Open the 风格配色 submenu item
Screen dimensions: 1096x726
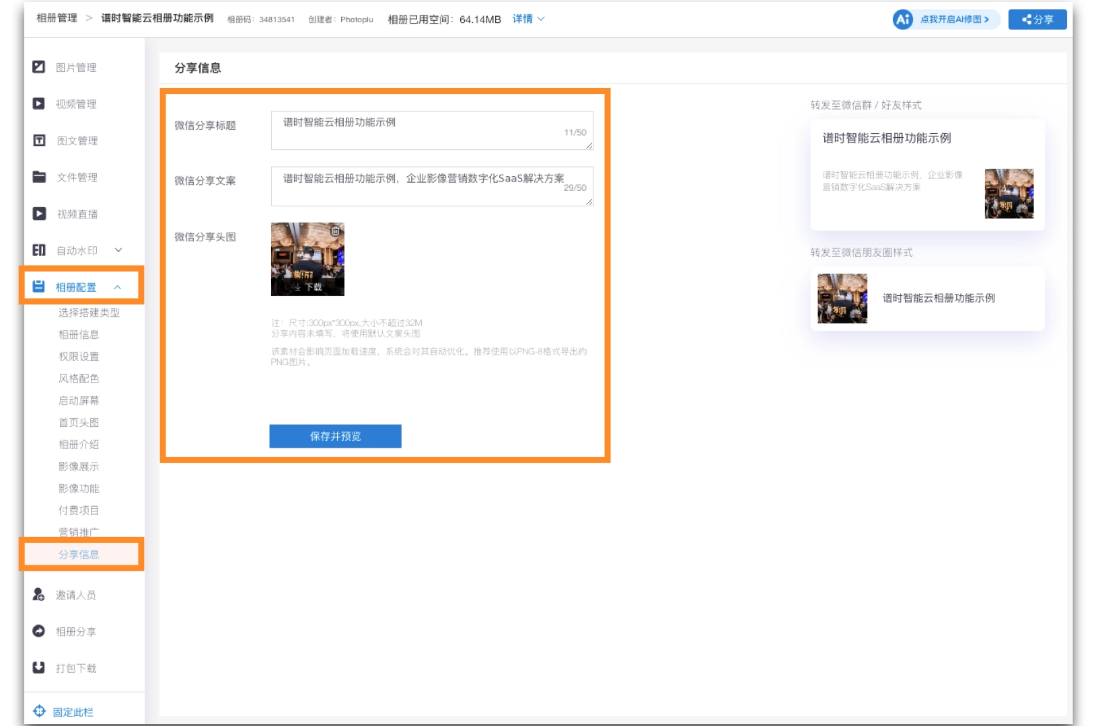[x=79, y=378]
